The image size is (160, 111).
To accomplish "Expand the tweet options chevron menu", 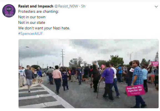I will coord(156,7).
